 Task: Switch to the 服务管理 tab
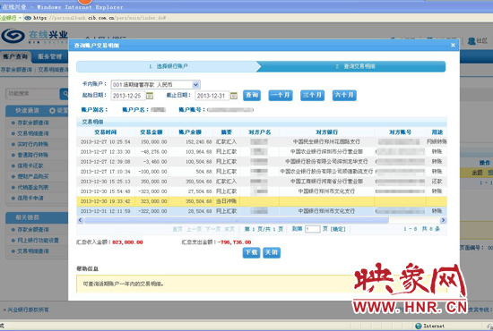click(x=49, y=56)
